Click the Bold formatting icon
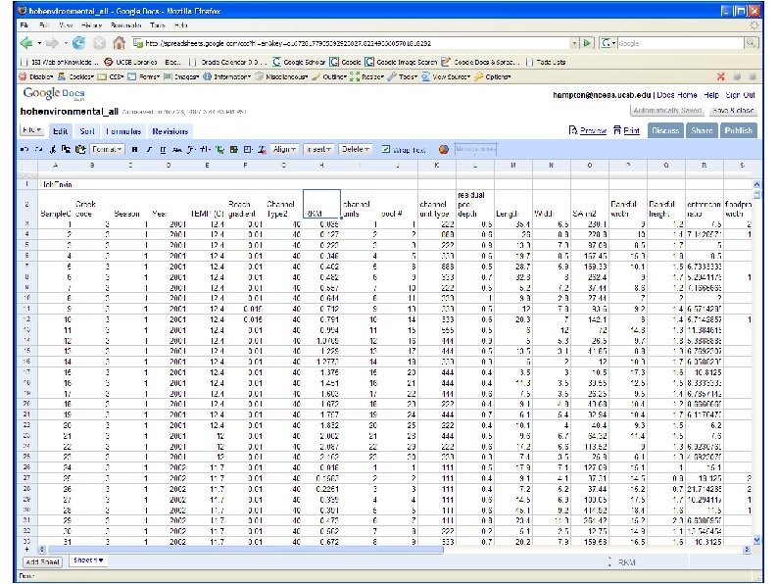This screenshot has height=584, width=778. pyautogui.click(x=133, y=150)
